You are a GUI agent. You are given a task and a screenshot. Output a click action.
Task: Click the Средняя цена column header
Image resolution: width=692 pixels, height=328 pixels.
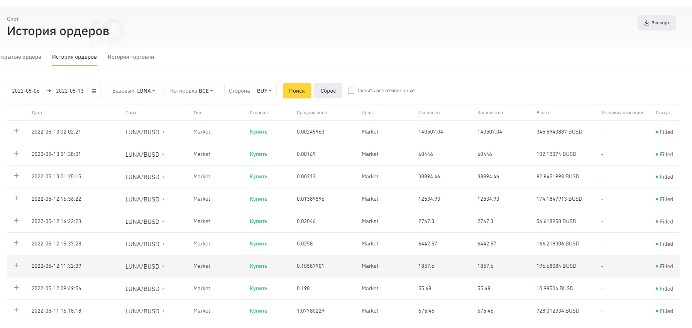(312, 113)
